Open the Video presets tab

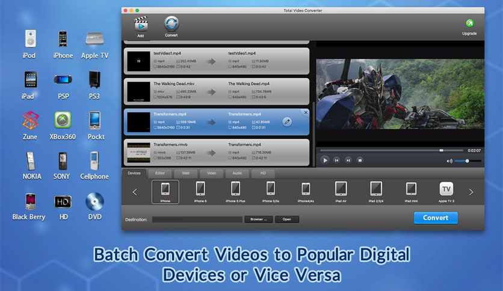(211, 173)
